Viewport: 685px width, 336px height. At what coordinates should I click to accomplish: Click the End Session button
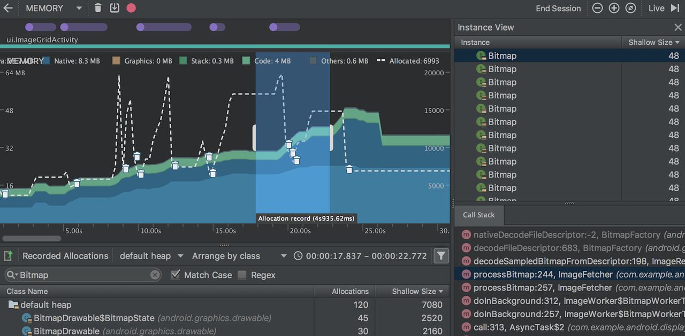coord(558,8)
